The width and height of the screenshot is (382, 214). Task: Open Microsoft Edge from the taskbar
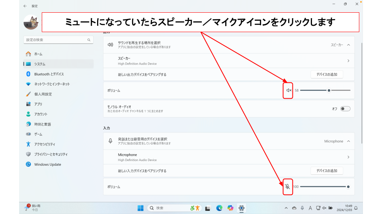(x=219, y=208)
